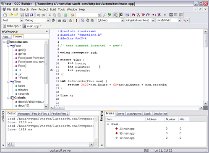
Task: Open the (globals) scope dropdown
Action: [122, 21]
